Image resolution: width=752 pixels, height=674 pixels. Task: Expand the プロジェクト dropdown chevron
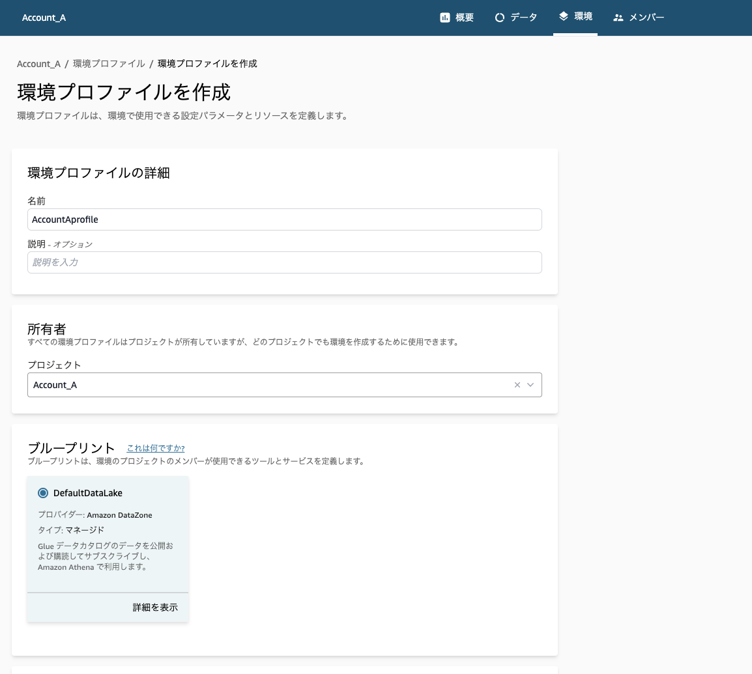pos(530,385)
